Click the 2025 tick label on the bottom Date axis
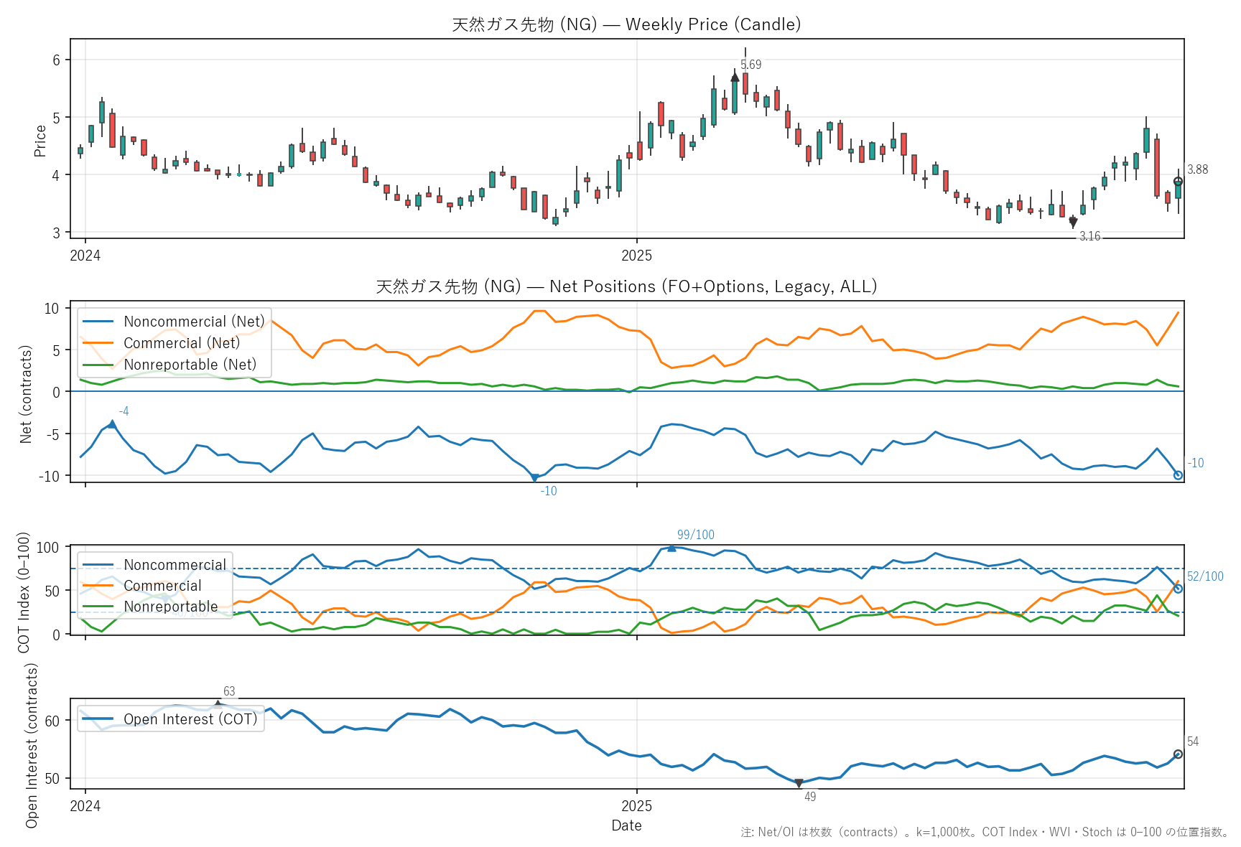Screen dimensions: 1241x847 click(636, 806)
